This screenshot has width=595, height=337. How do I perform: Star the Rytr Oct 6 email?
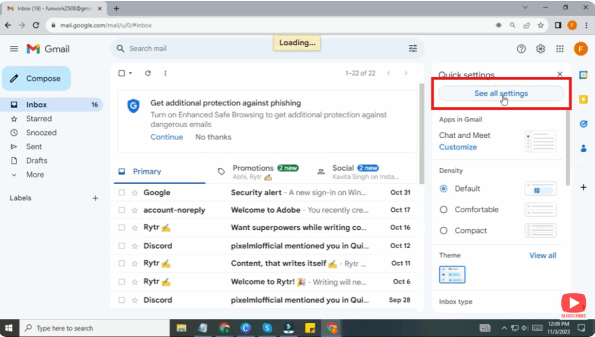coord(135,282)
